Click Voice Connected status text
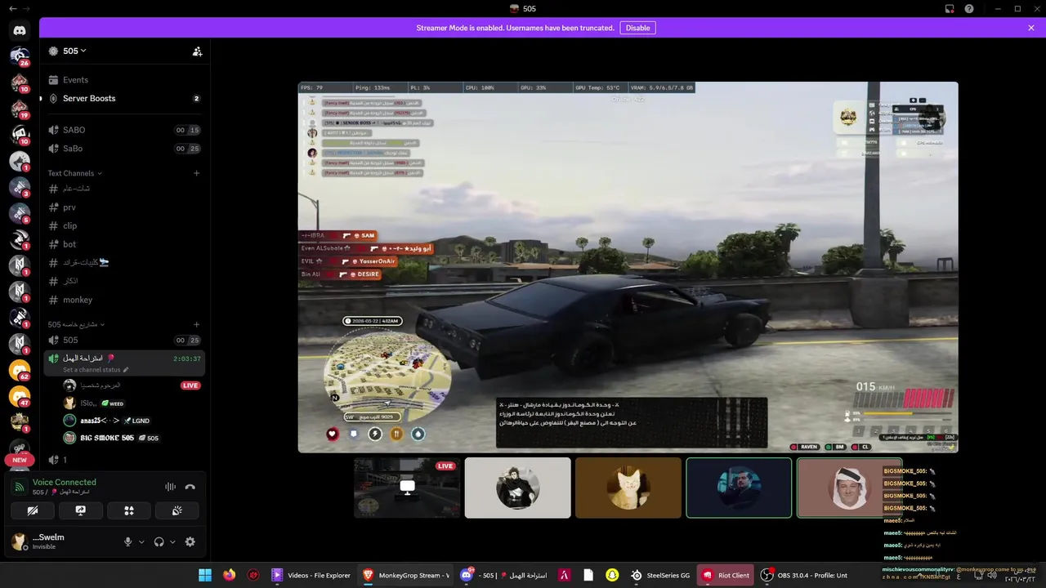This screenshot has height=588, width=1046. coord(64,483)
